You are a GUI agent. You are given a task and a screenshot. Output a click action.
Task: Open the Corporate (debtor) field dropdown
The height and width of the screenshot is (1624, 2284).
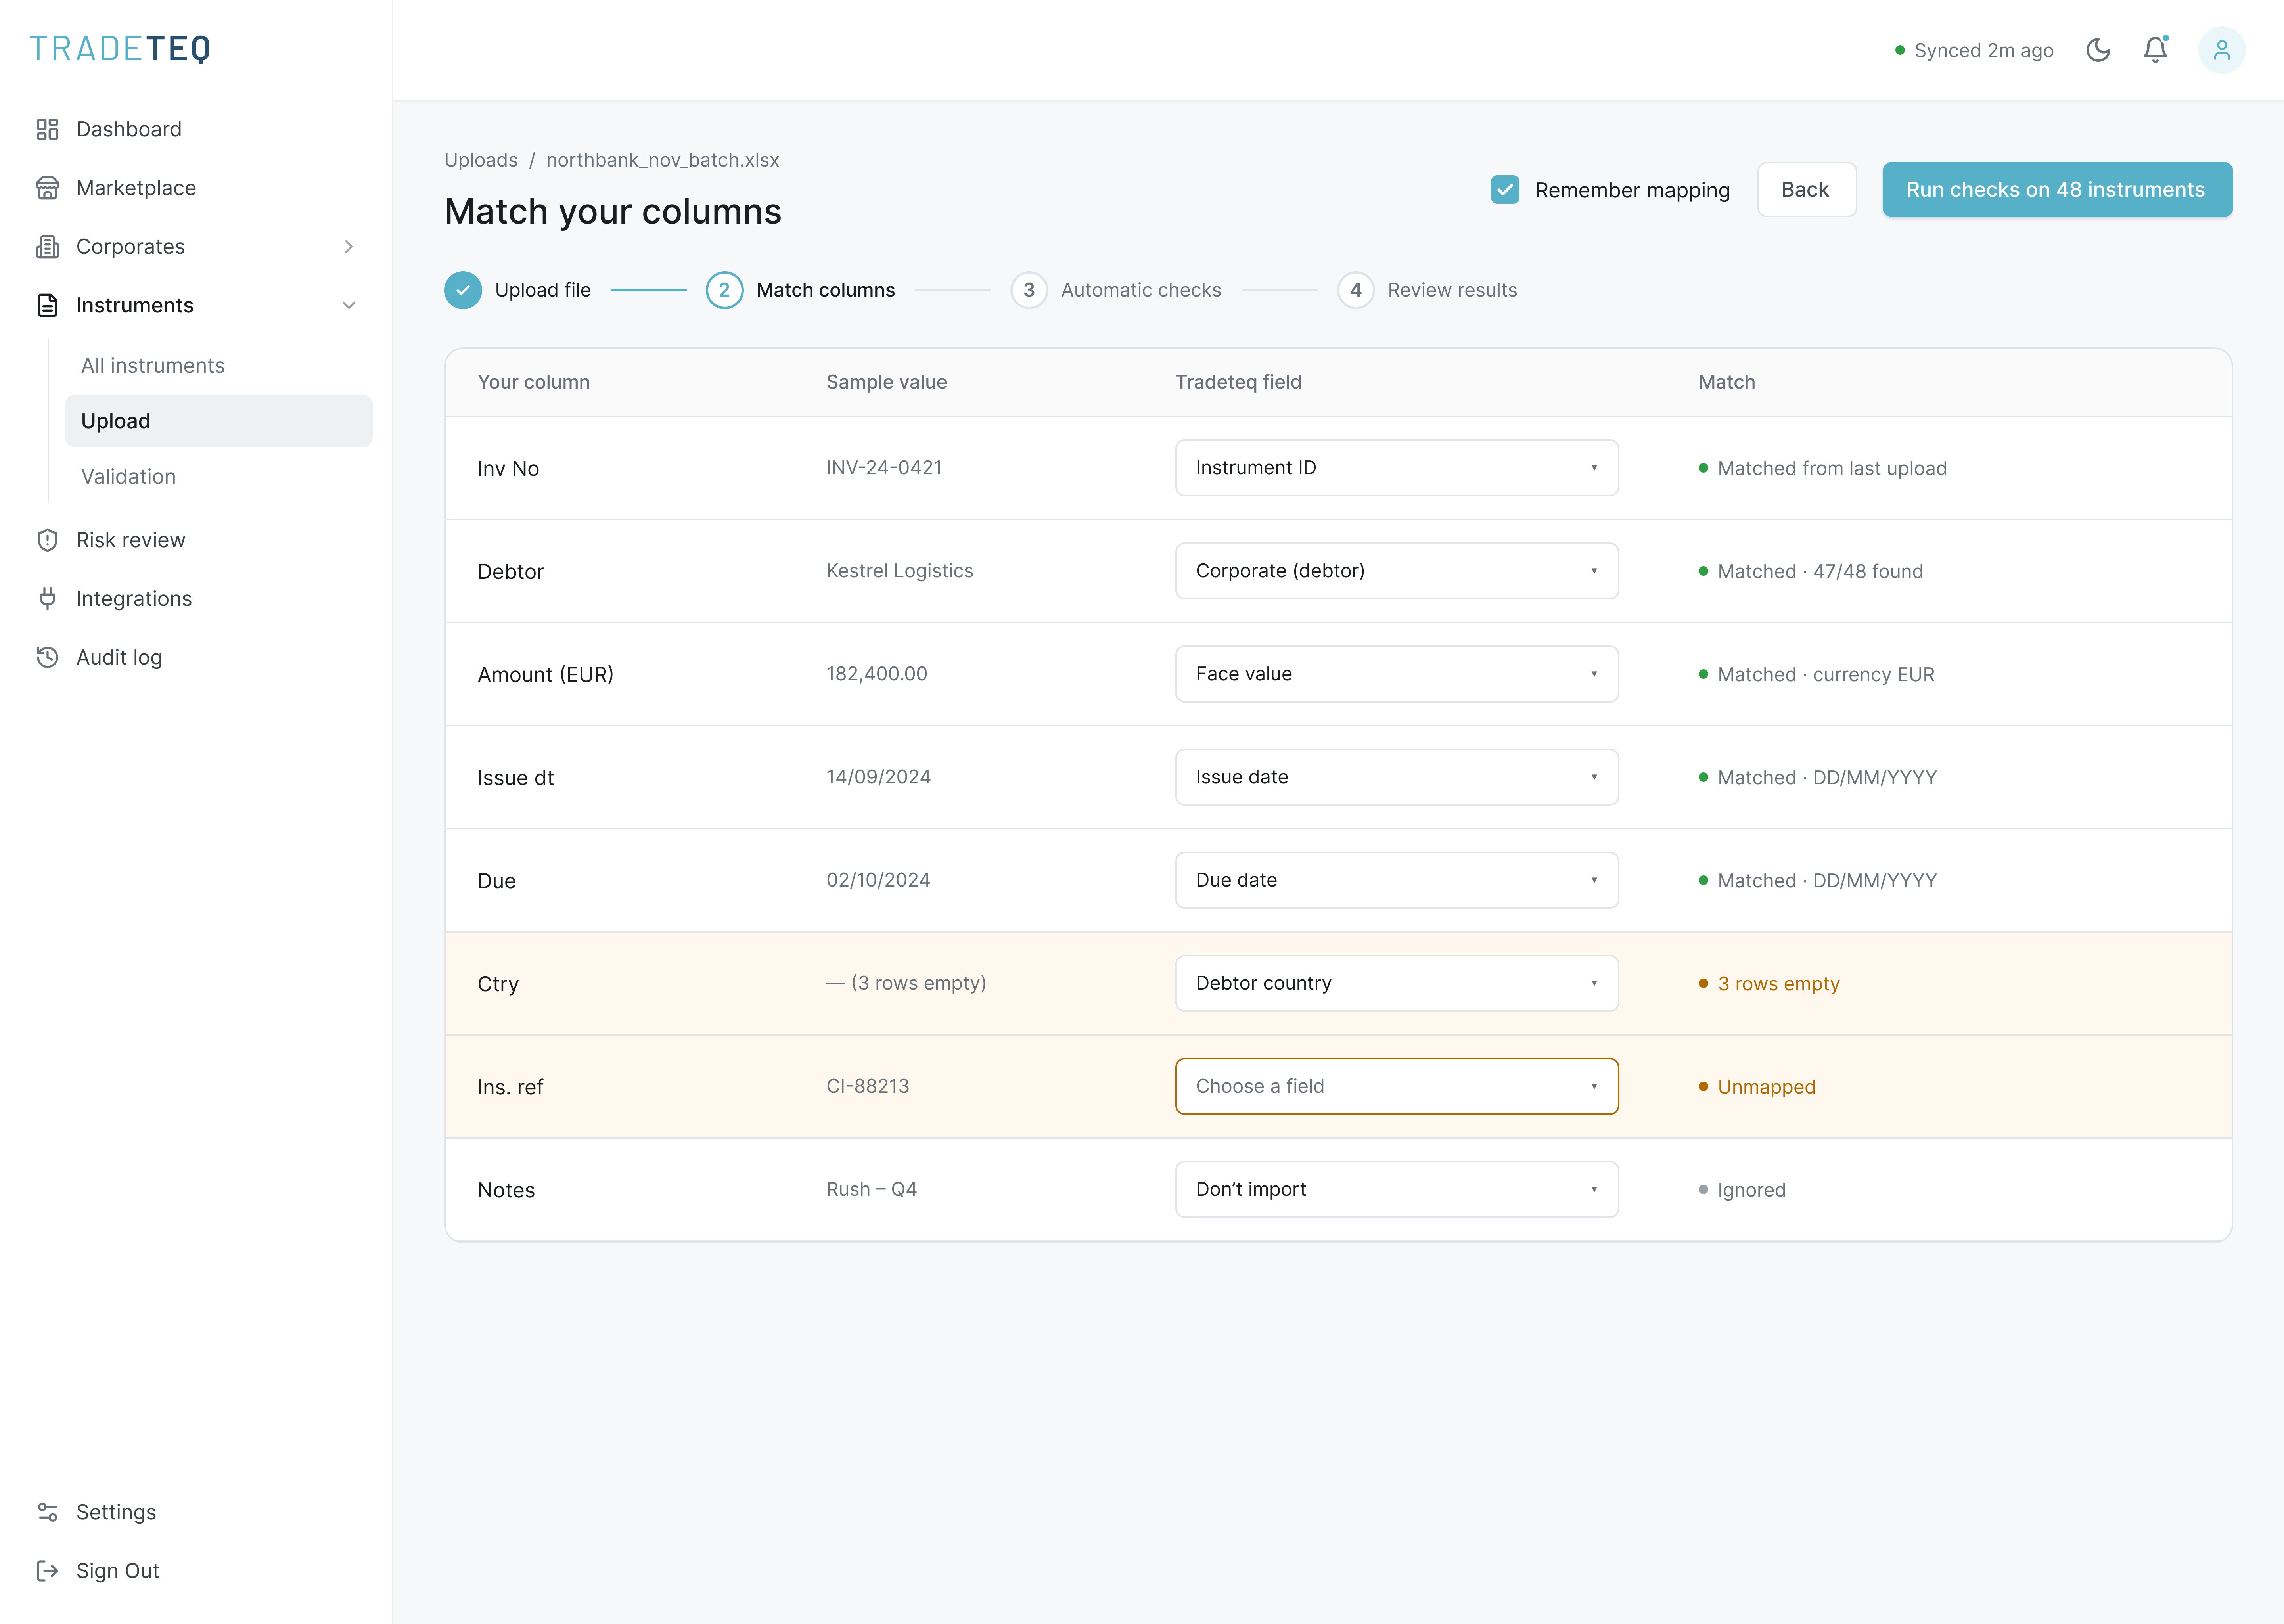pyautogui.click(x=1397, y=571)
